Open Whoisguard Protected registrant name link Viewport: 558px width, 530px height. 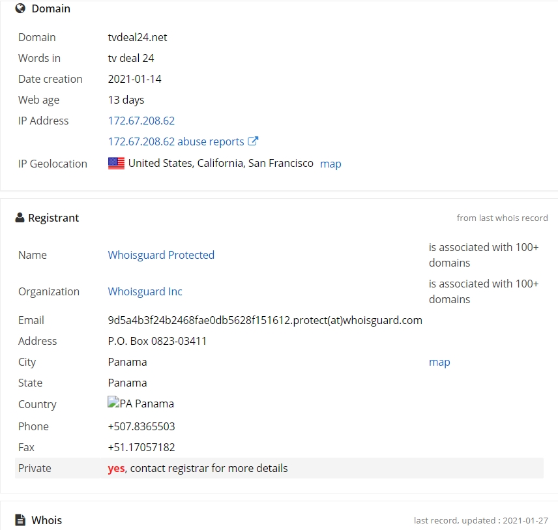coord(161,255)
